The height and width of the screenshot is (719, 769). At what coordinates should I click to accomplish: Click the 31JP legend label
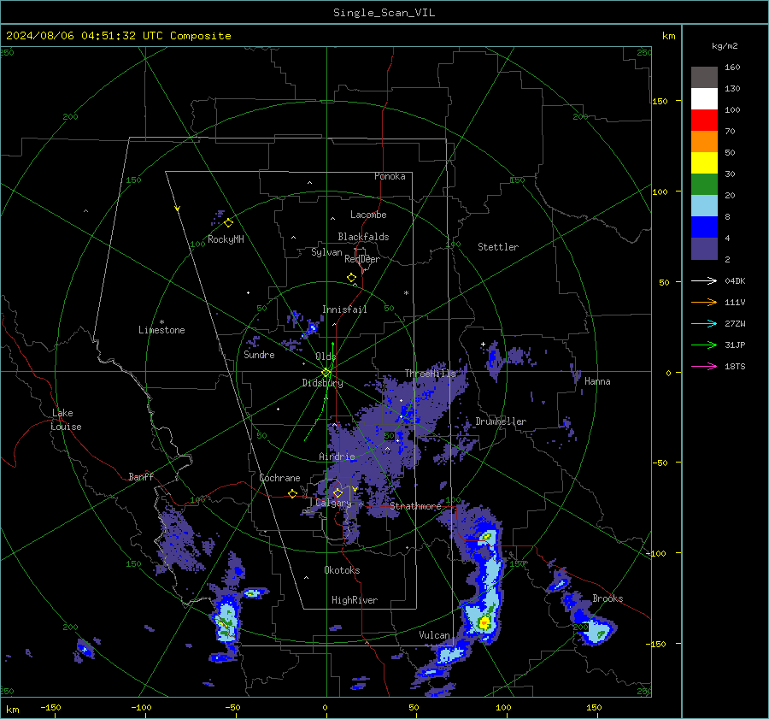tap(735, 345)
